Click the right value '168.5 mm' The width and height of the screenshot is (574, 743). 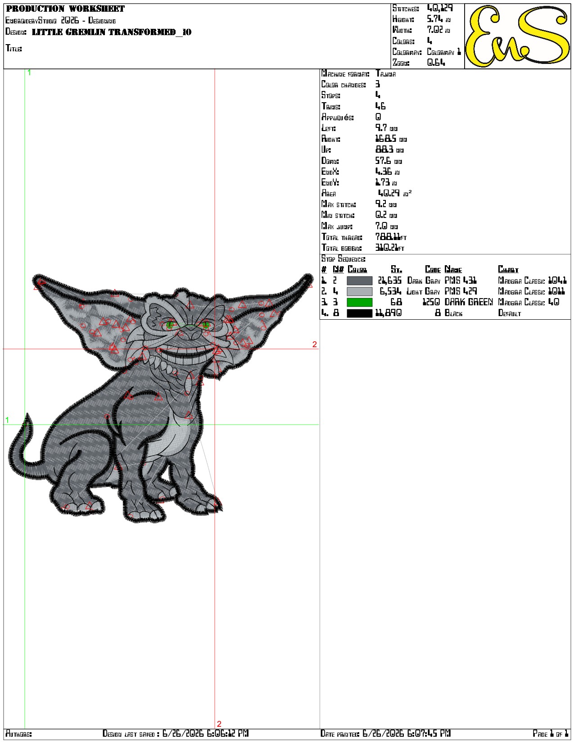pyautogui.click(x=391, y=139)
